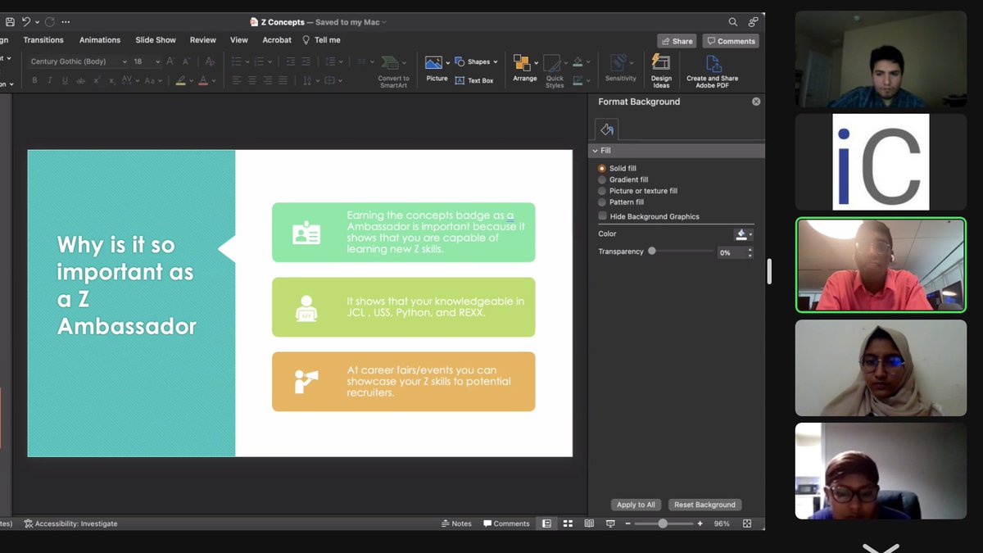Switch to Reading view
The width and height of the screenshot is (983, 553).
pos(589,524)
